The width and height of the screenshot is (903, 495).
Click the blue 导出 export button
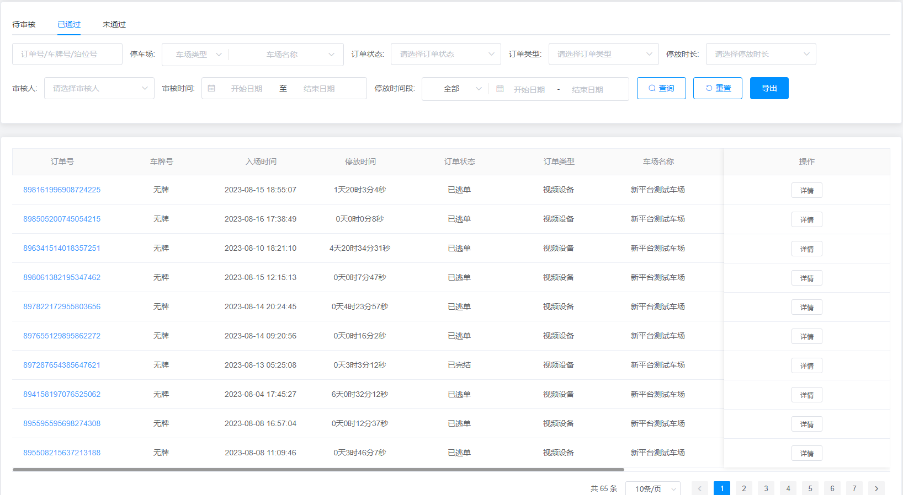(769, 88)
